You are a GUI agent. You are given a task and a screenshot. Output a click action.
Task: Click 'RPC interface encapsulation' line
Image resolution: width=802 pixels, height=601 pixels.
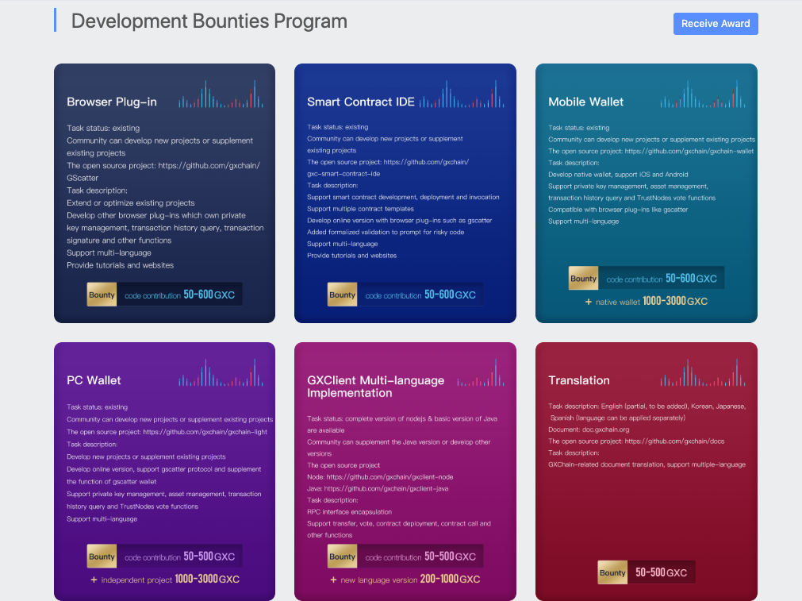click(x=349, y=512)
